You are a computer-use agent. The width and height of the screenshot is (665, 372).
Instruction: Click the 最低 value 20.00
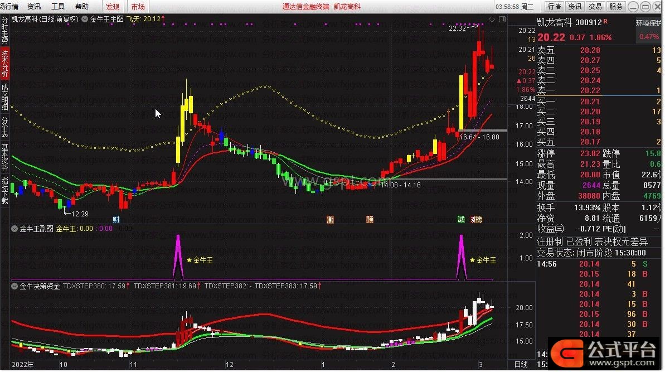[590, 175]
